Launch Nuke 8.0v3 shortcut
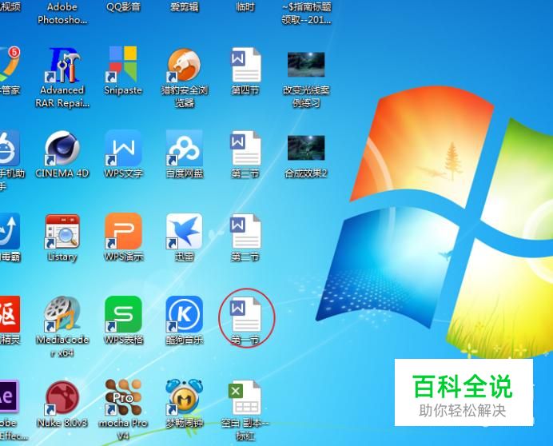Screen dimensions: 553x446 [x=62, y=398]
